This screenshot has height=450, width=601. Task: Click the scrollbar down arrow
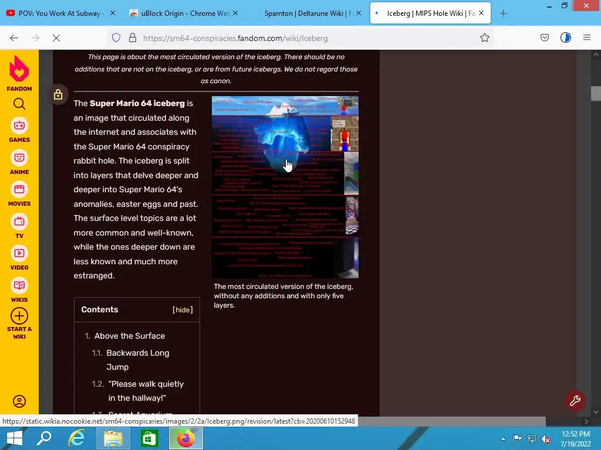tap(596, 412)
